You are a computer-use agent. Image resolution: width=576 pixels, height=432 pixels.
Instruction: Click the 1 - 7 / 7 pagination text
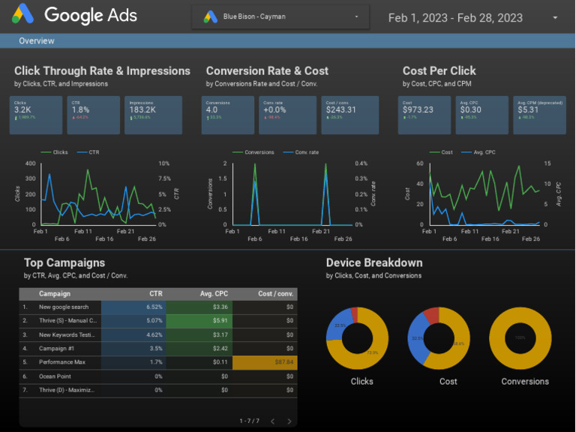pos(250,421)
